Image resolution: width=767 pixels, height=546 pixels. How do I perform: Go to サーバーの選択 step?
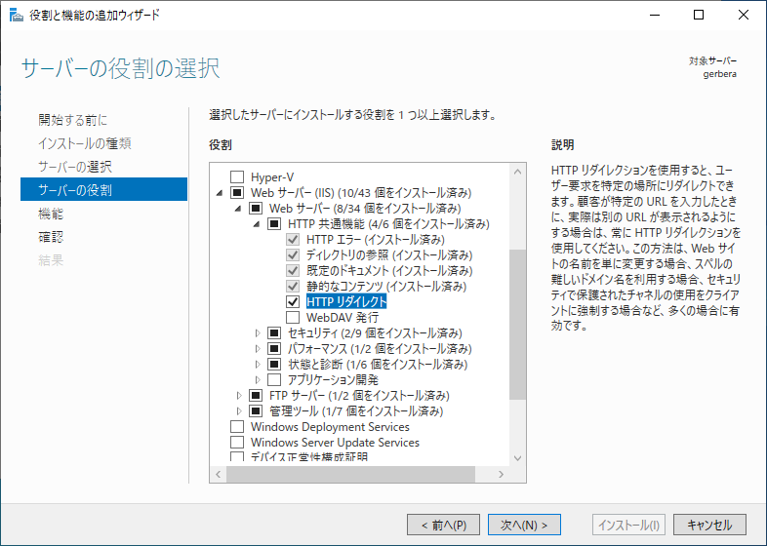click(x=75, y=167)
